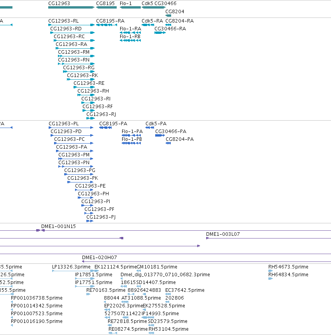
Task: Click the CG8195-PA protein label
Action: tap(113, 124)
